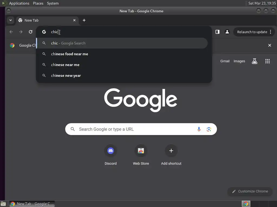Open the Gmail link

tap(225, 61)
